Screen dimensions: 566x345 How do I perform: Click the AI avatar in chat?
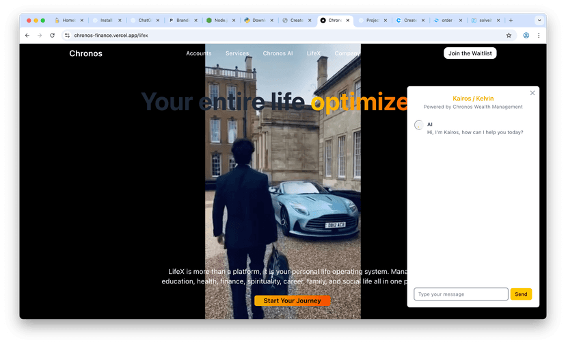tap(419, 125)
